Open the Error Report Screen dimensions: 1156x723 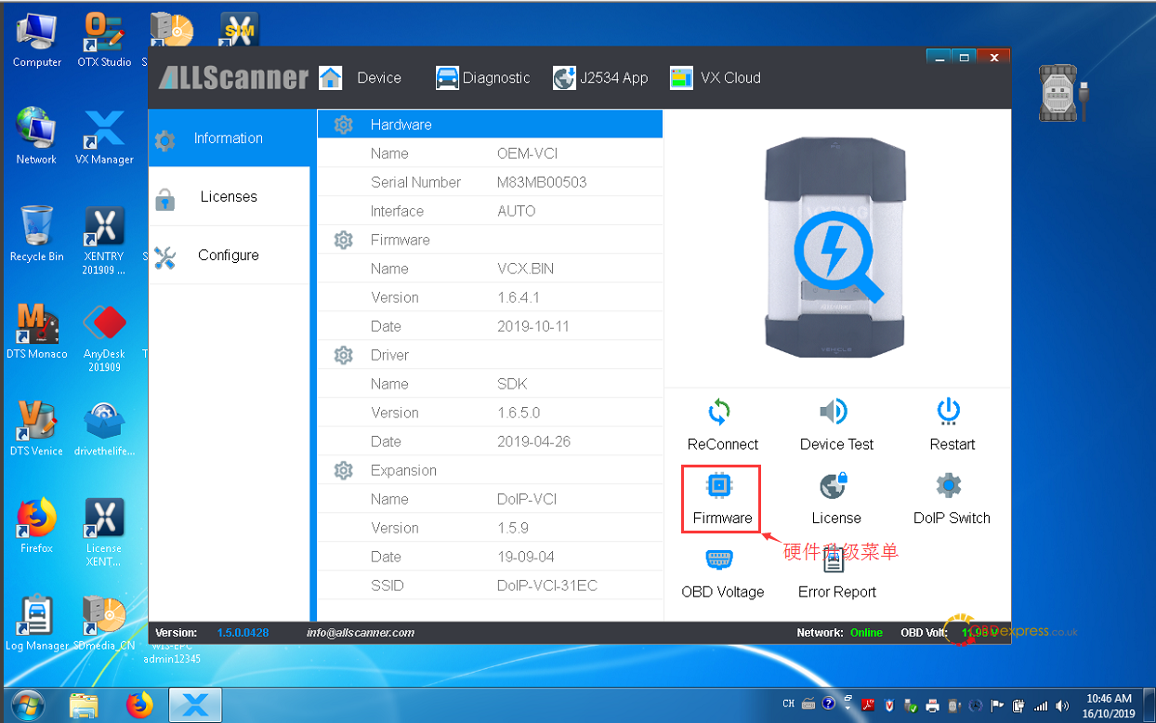[835, 561]
